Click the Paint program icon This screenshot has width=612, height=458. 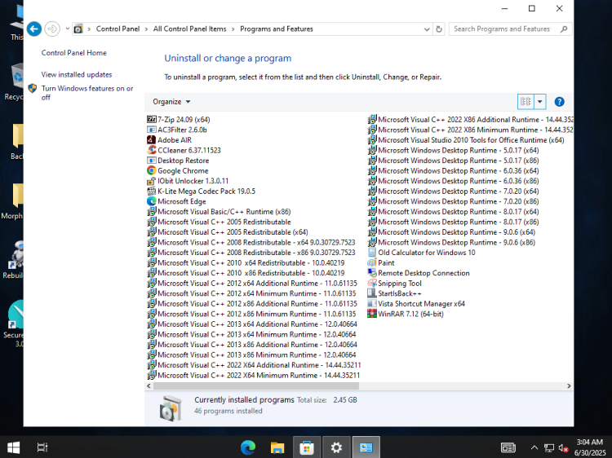pyautogui.click(x=372, y=262)
